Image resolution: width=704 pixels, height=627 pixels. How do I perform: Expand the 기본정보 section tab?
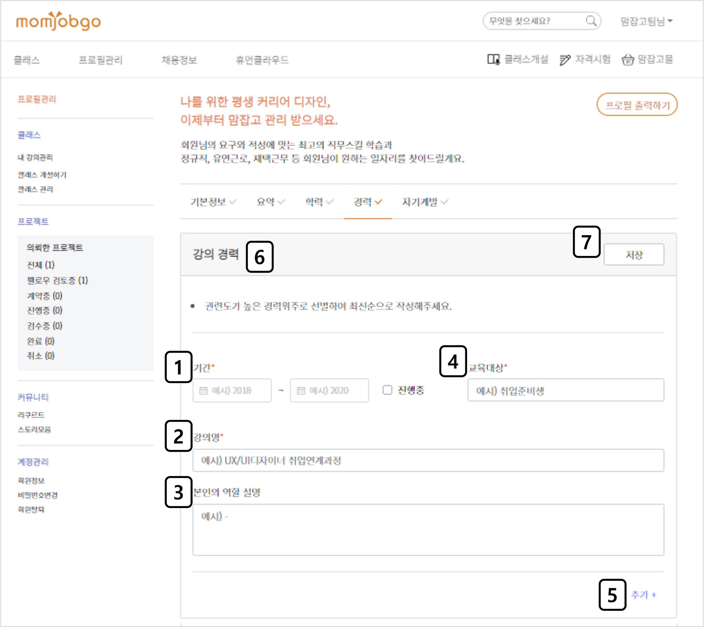(x=213, y=202)
